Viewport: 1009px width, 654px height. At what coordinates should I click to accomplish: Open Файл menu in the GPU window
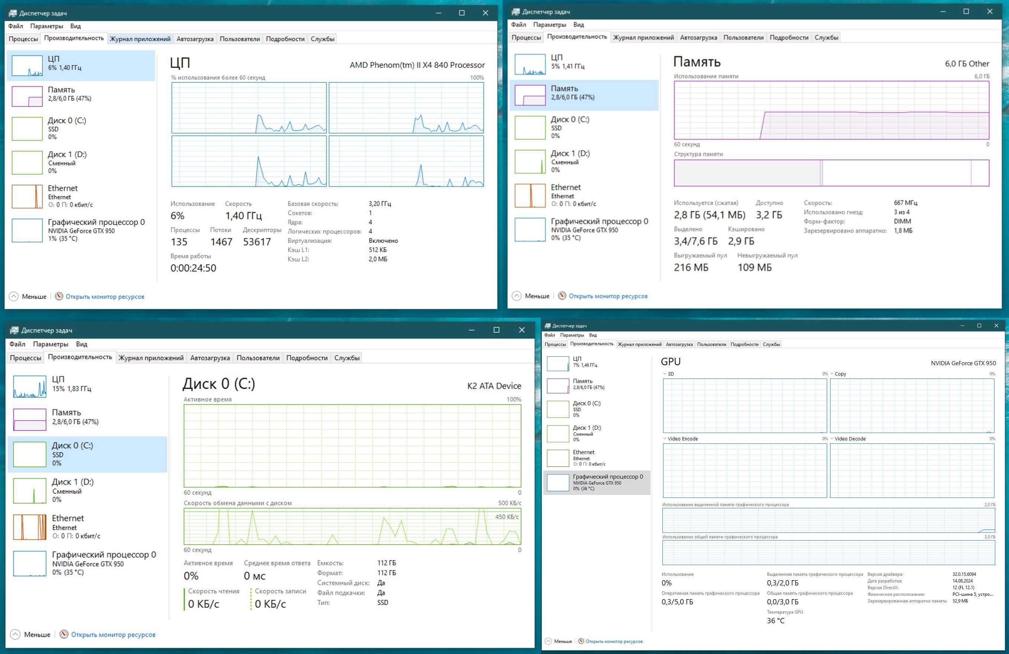pyautogui.click(x=550, y=335)
